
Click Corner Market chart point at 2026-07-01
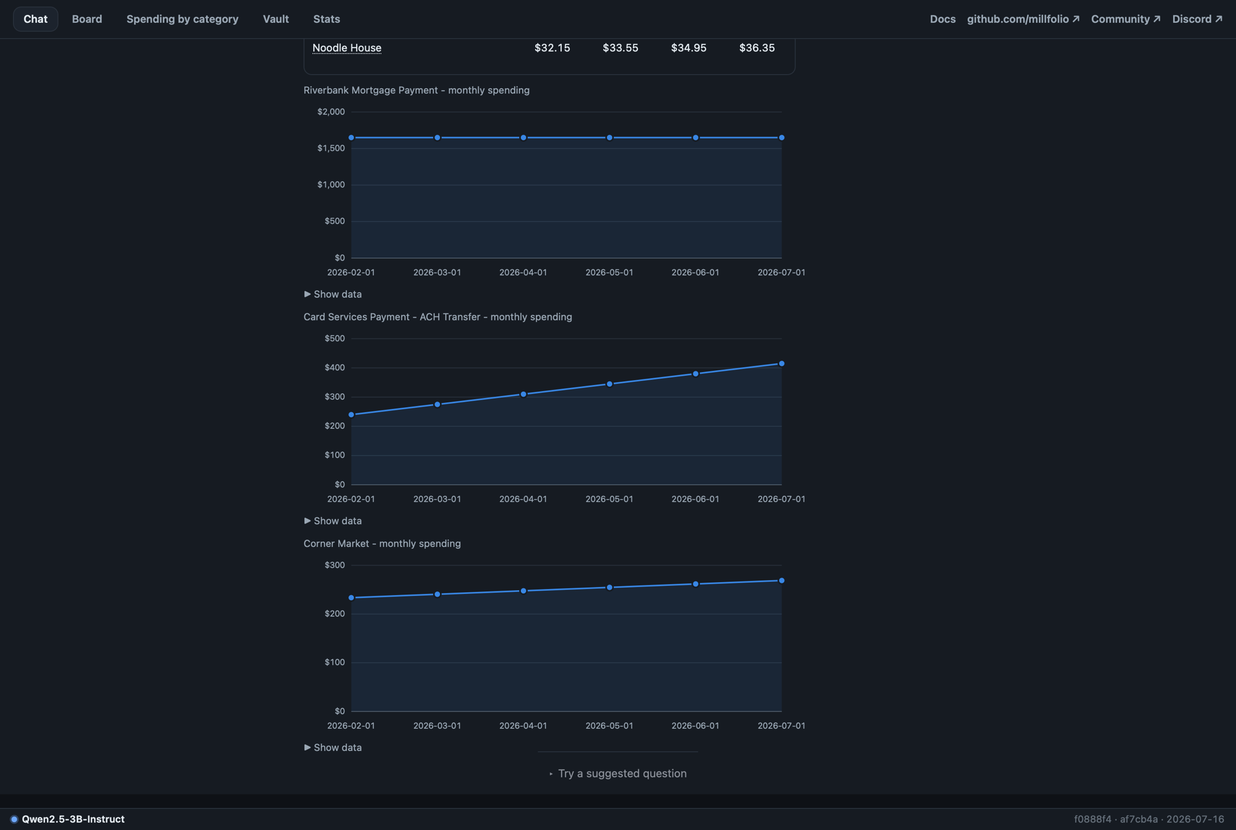(x=782, y=581)
